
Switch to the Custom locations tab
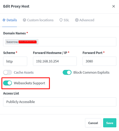(x=38, y=20)
